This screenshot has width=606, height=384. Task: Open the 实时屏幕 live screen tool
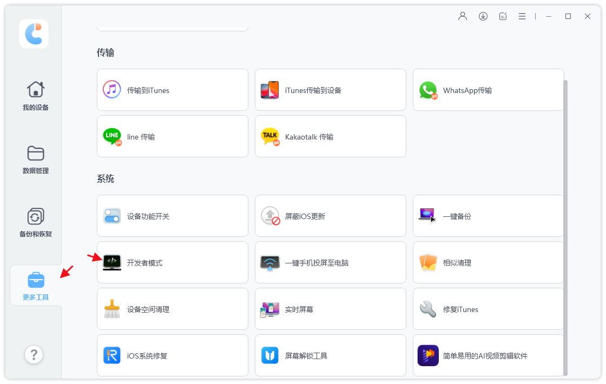[x=330, y=309]
